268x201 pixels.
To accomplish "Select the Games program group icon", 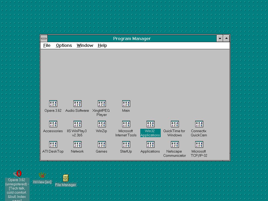I will 102,144.
